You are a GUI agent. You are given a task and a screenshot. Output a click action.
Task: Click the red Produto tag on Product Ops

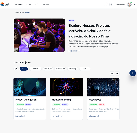102,105
